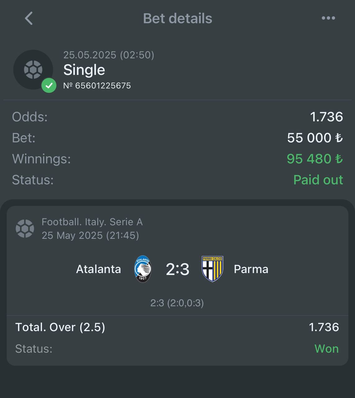Tap the Bet details header title

(178, 18)
